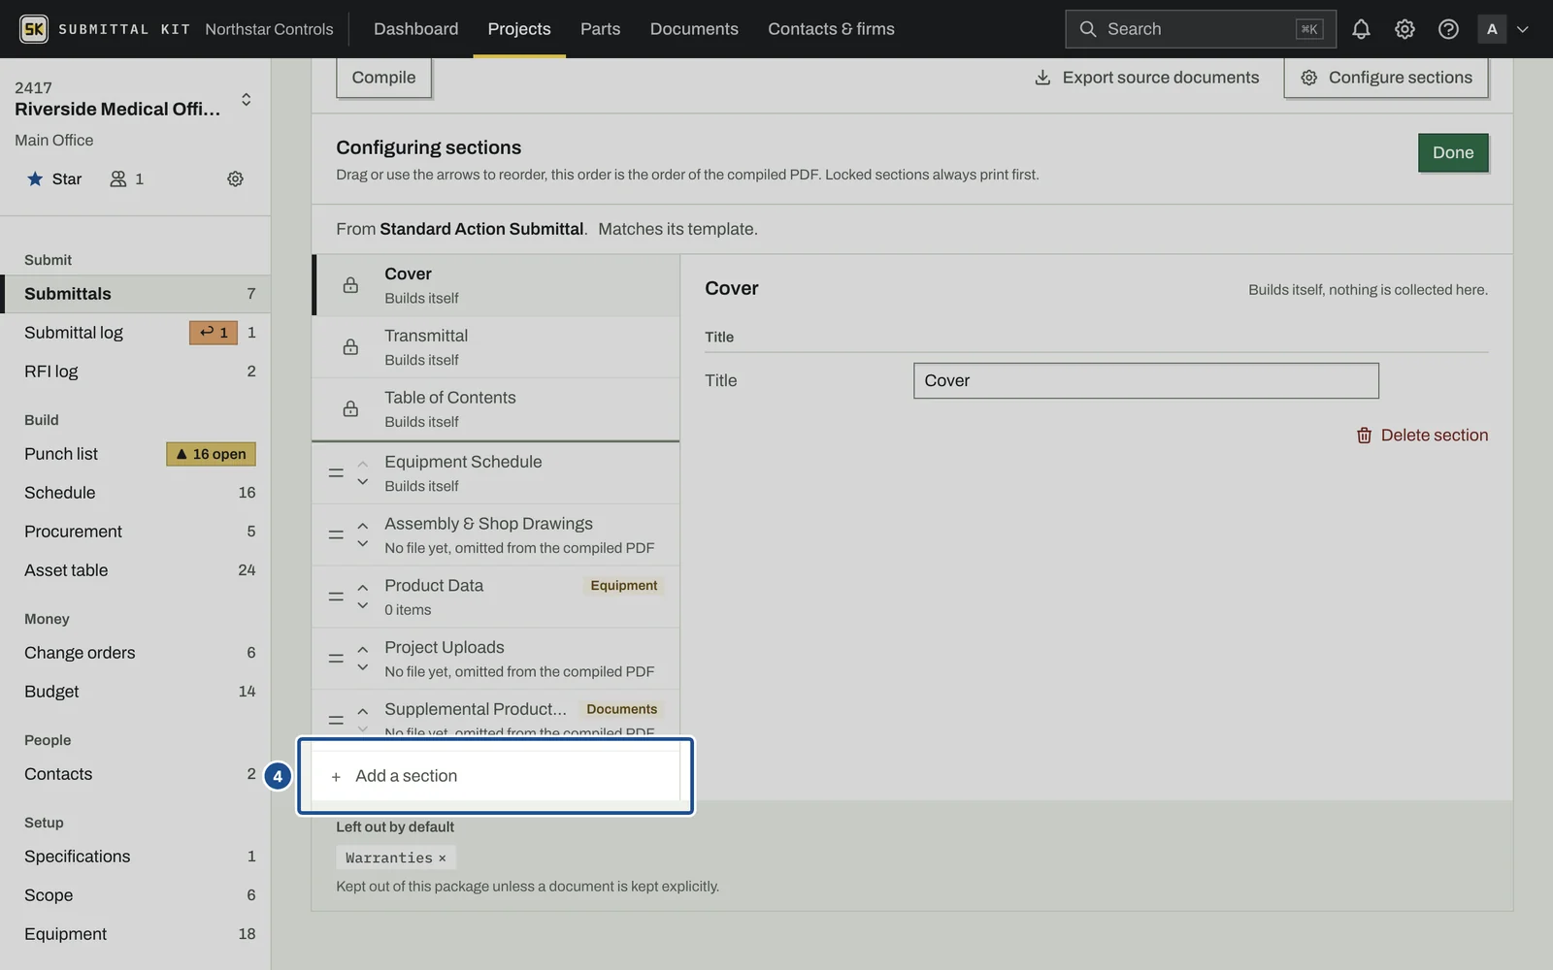Remove Warranties chip with x
Image resolution: width=1553 pixels, height=970 pixels.
click(x=442, y=857)
